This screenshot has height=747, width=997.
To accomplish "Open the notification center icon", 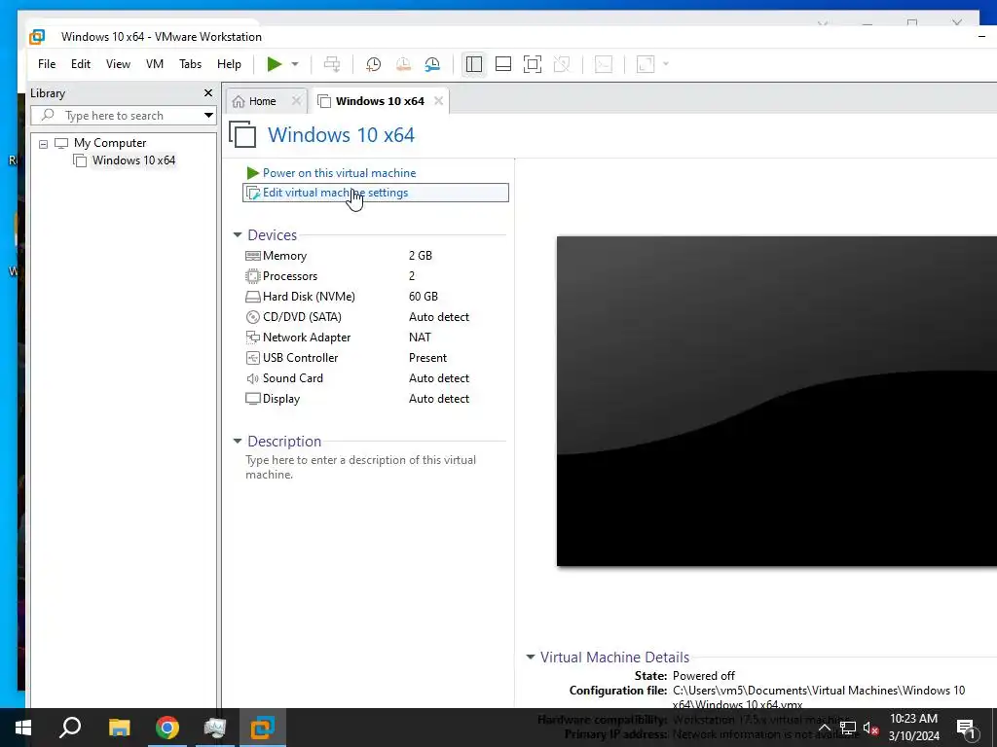I will pyautogui.click(x=966, y=729).
